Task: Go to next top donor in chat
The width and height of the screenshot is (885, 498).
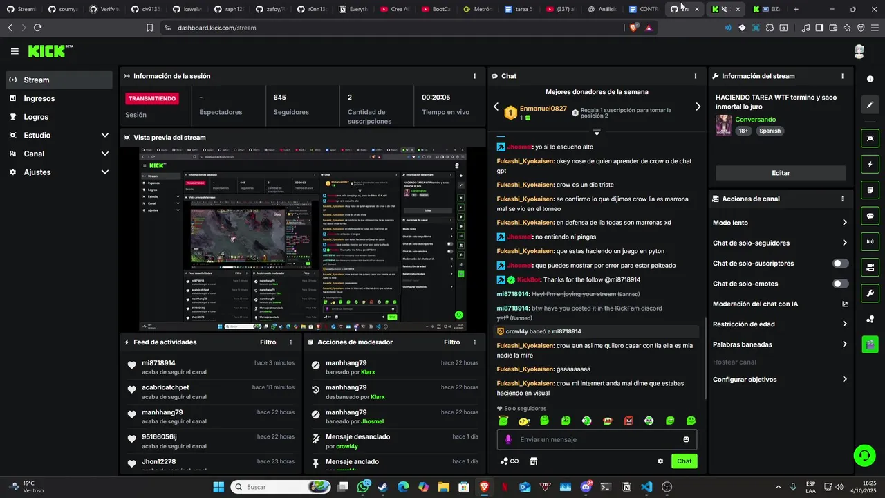Action: 698,107
